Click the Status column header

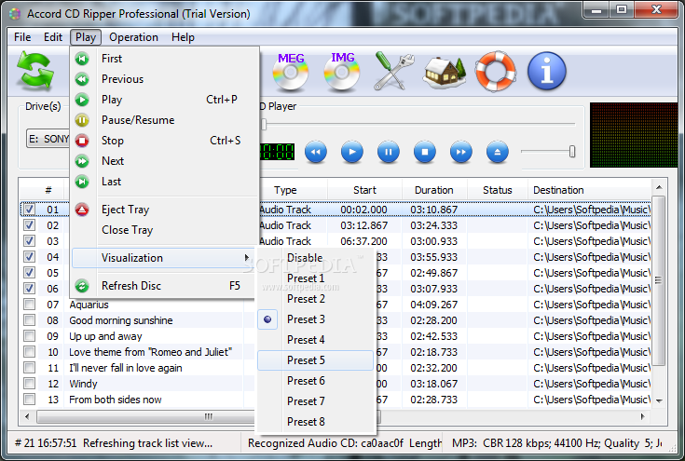pyautogui.click(x=498, y=190)
